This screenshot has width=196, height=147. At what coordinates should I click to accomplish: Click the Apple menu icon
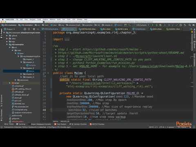coord(2,20)
